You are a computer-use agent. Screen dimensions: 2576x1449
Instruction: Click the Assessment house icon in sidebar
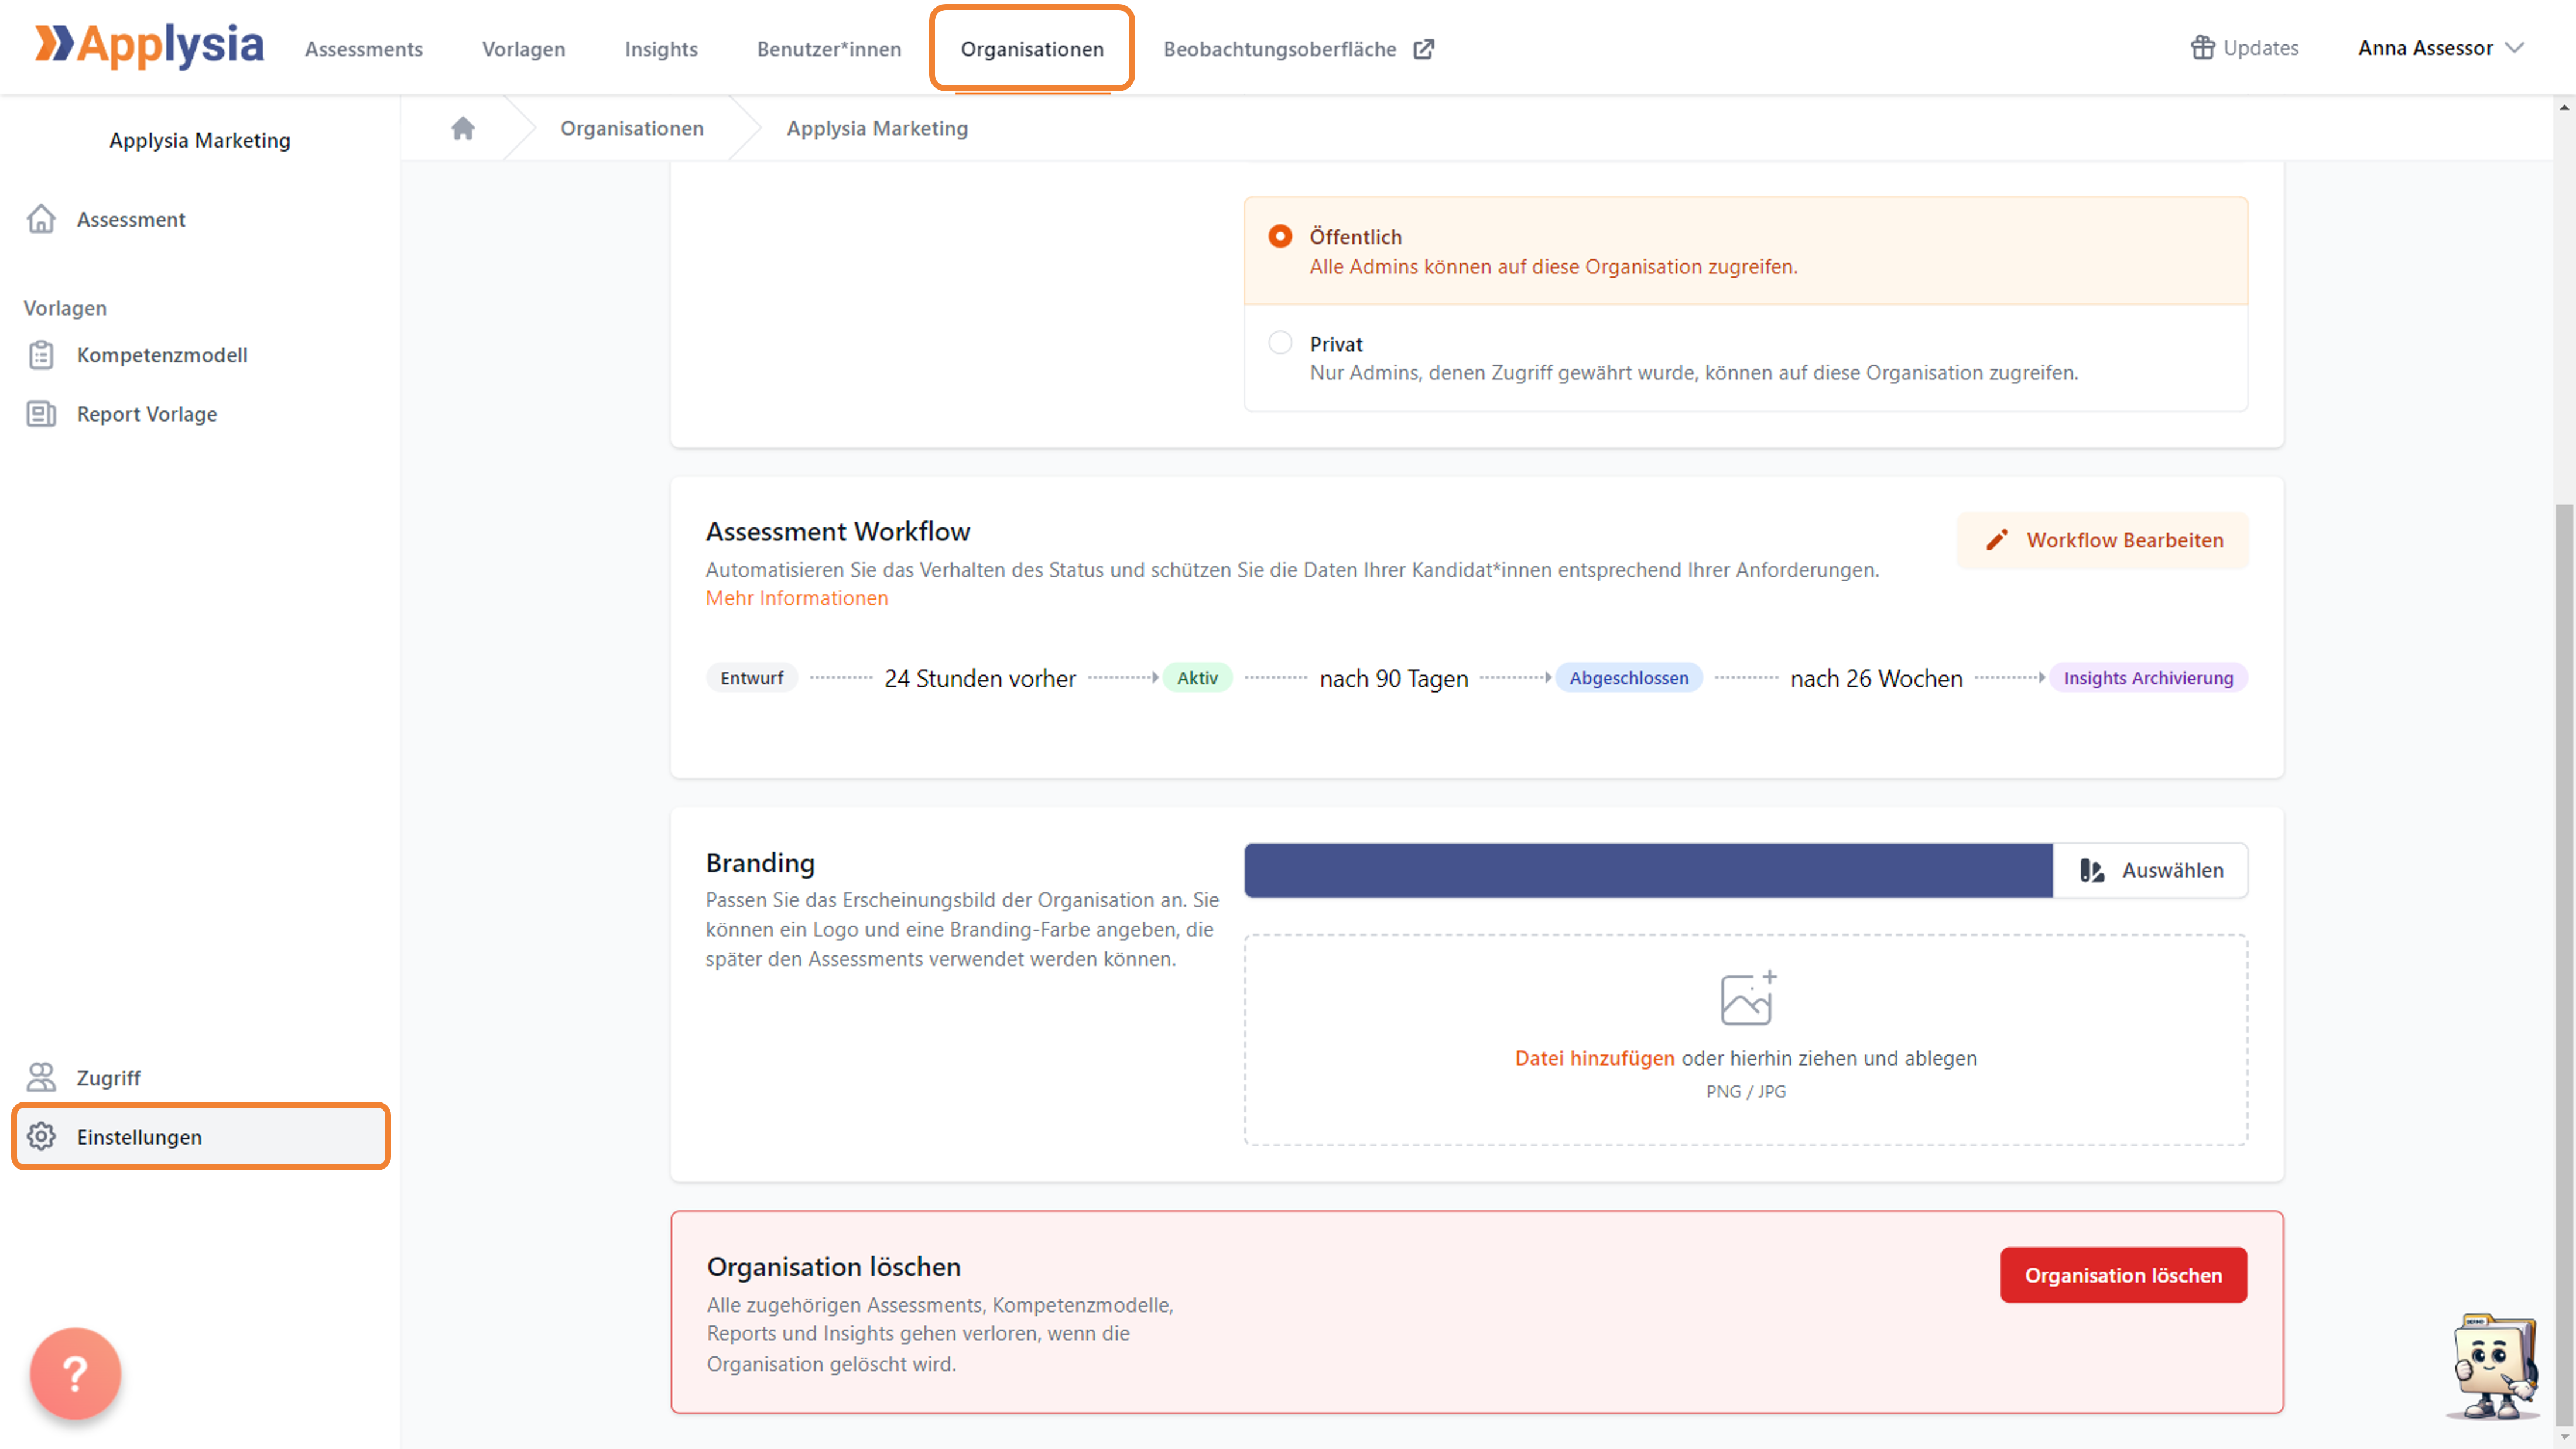[x=41, y=218]
